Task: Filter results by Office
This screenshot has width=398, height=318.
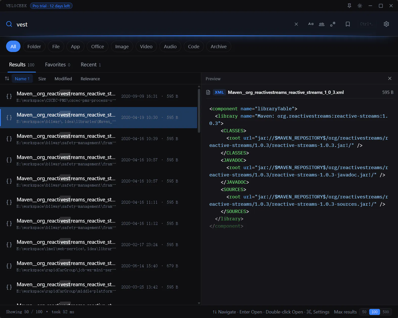Action: tap(98, 46)
